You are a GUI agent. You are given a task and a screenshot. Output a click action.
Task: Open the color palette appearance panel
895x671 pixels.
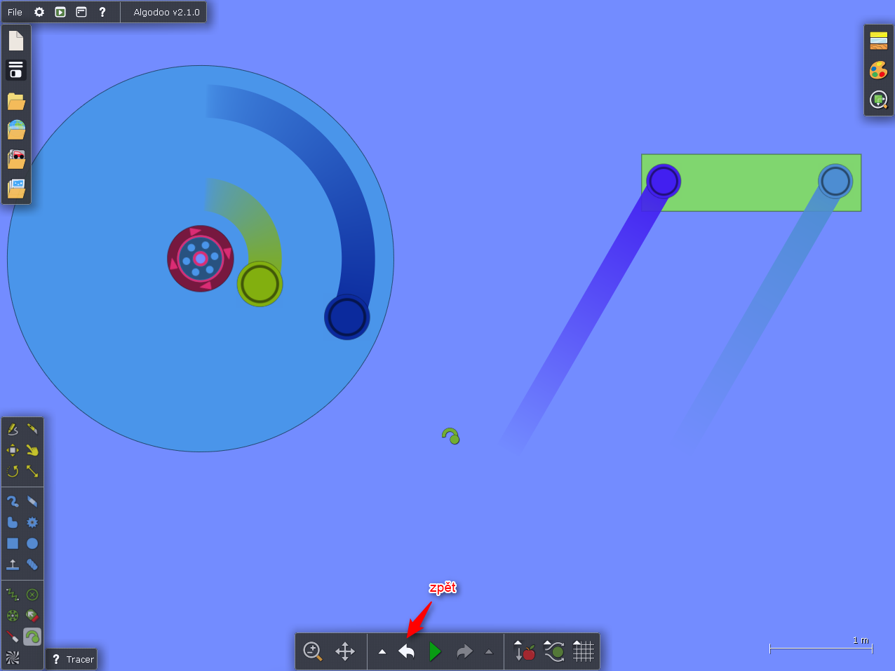[878, 70]
